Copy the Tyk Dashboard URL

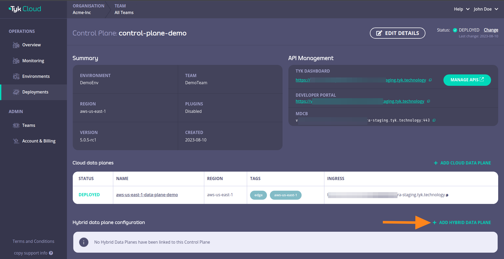click(430, 80)
